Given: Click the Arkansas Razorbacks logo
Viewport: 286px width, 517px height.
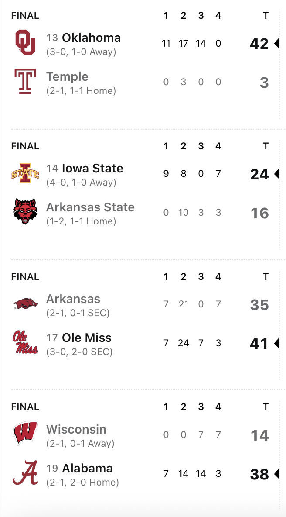Looking at the screenshot, I should [x=25, y=304].
